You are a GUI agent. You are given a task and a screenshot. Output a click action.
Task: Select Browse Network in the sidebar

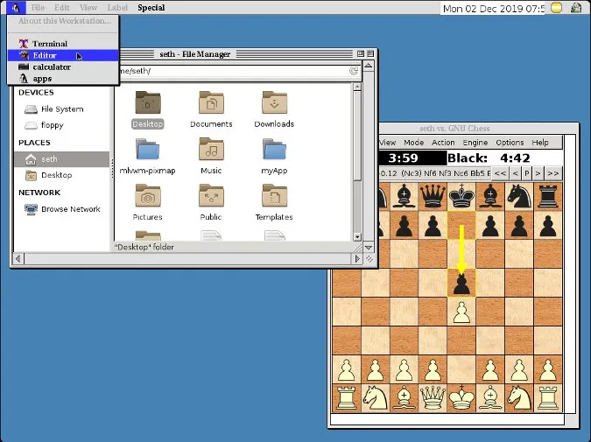[70, 209]
